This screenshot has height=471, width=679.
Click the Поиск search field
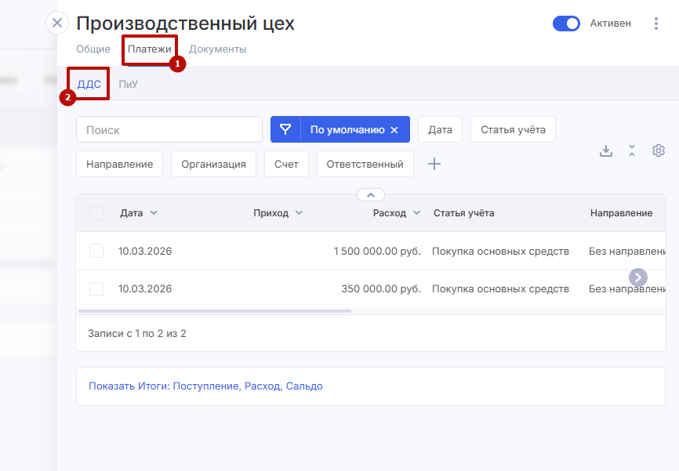click(169, 130)
